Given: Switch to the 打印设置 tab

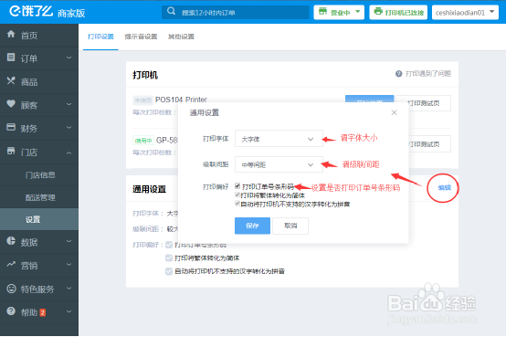Looking at the screenshot, I should coord(100,37).
